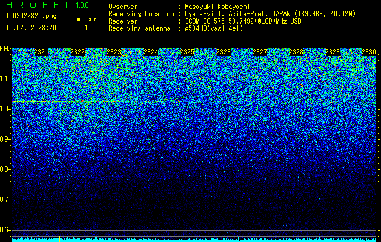This screenshot has width=381, height=242.
Task: Click the HROFFT 1.0.0 title text
Action: point(47,5)
